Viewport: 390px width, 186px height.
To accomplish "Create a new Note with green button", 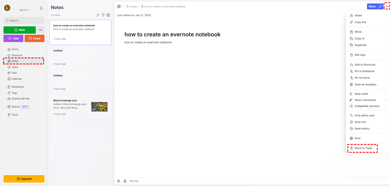I will coord(20,30).
